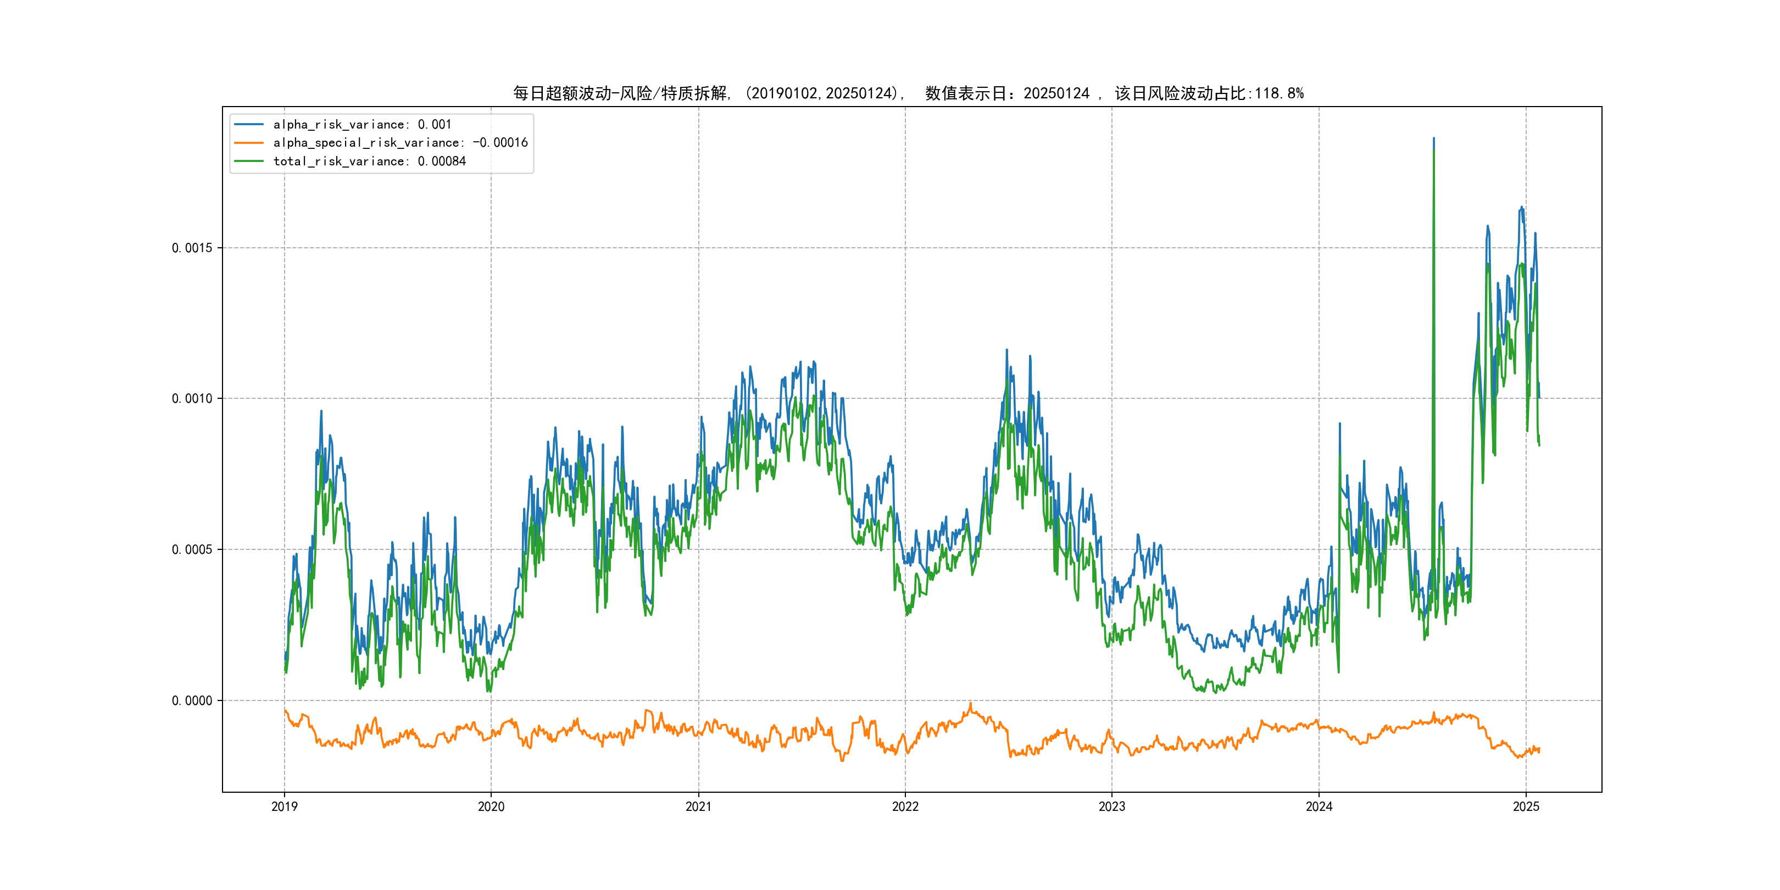This screenshot has height=890, width=1780.
Task: Click the 2021 x-axis tick label
Action: pyautogui.click(x=698, y=806)
